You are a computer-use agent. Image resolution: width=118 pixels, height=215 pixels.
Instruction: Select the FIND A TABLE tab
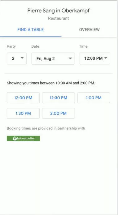click(31, 30)
